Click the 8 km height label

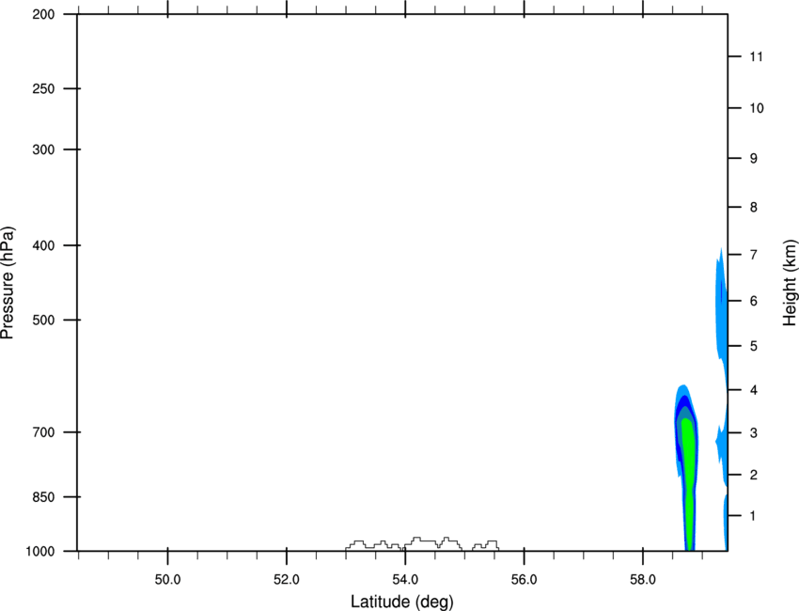(754, 208)
